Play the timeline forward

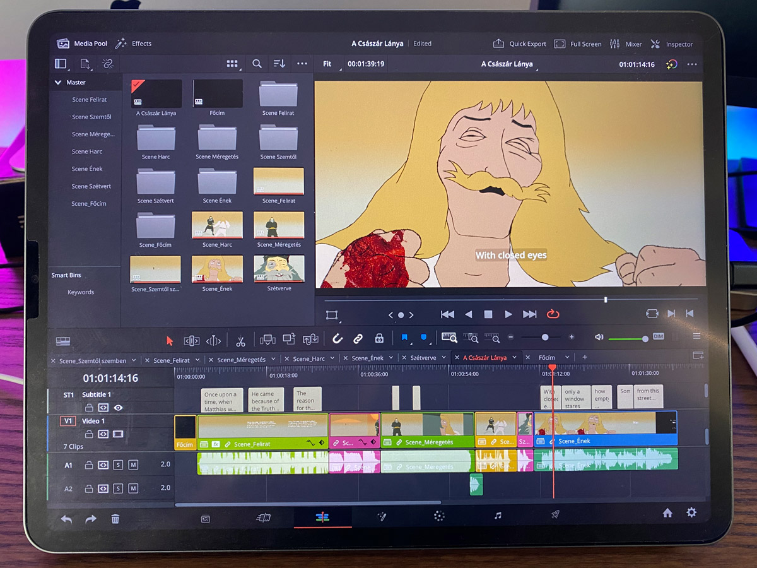point(508,314)
